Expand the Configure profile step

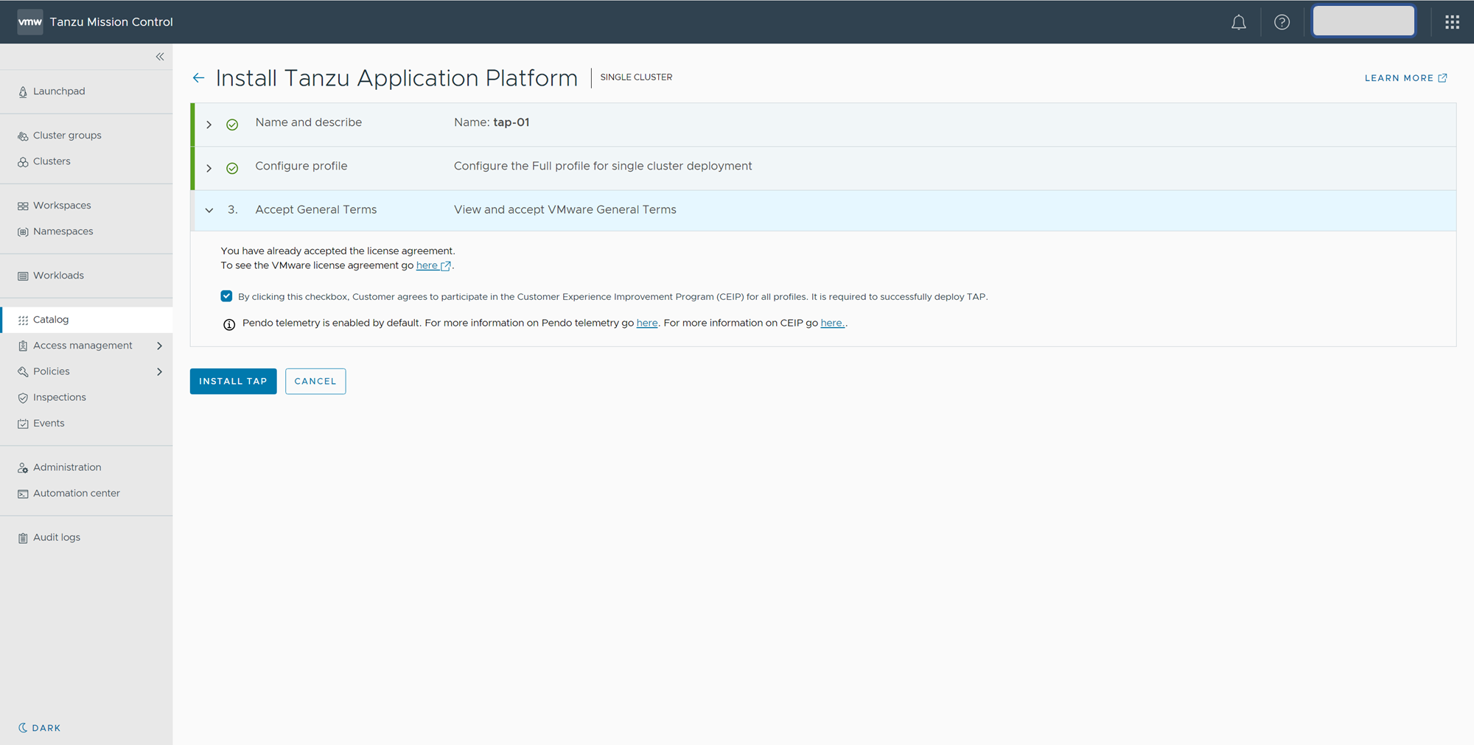coord(209,168)
